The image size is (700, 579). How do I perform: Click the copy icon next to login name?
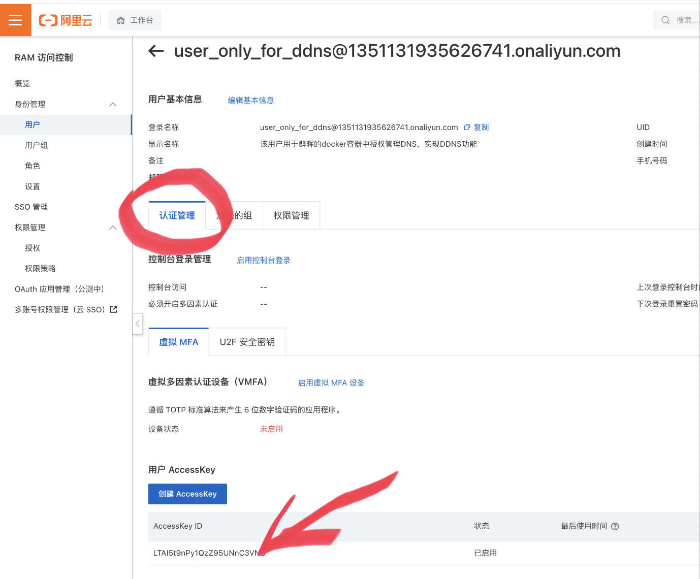click(x=467, y=127)
